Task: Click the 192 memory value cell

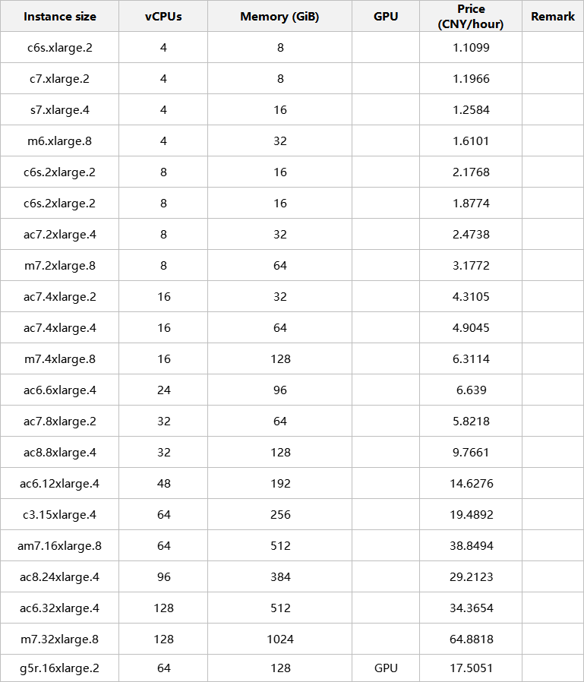Action: pyautogui.click(x=280, y=483)
